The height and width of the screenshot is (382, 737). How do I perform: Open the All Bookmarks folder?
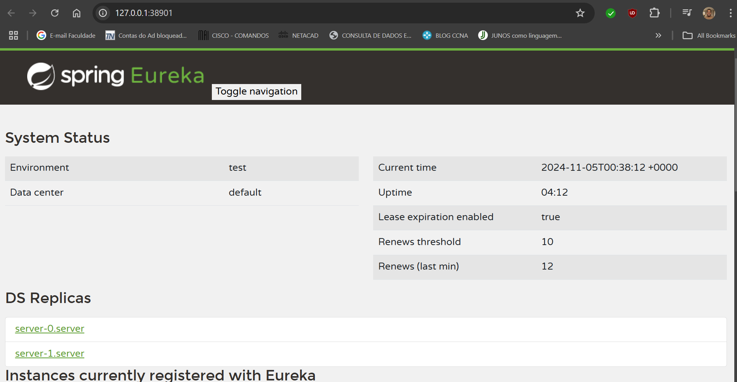709,35
